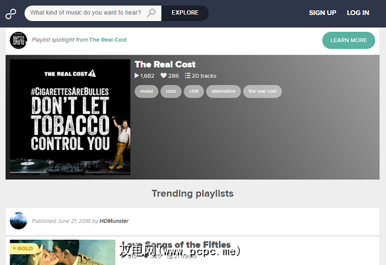Select the chill tag
386x265 pixels.
point(194,92)
